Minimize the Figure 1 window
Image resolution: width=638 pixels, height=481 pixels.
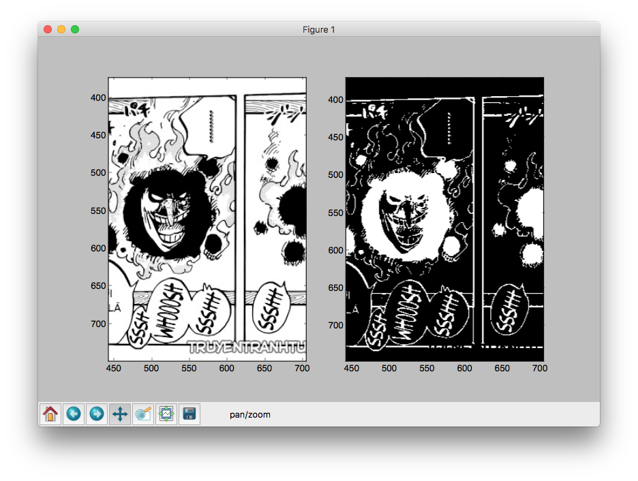point(61,29)
